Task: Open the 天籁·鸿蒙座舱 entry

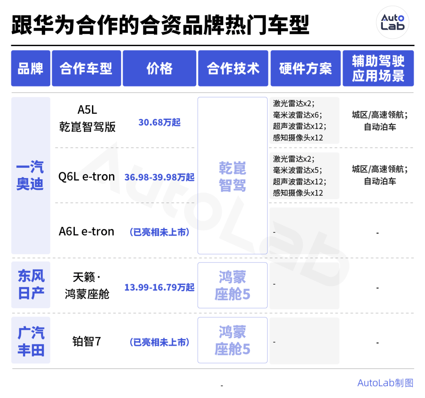Action: click(x=86, y=285)
